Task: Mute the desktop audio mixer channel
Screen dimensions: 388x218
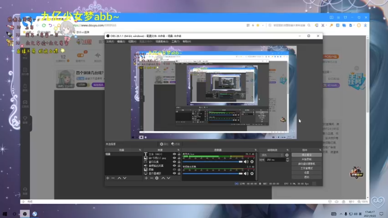Action: (x=246, y=173)
